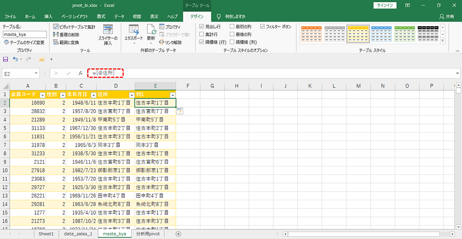Save the workbook from quick access toolbar
The image size is (462, 239).
point(5,59)
